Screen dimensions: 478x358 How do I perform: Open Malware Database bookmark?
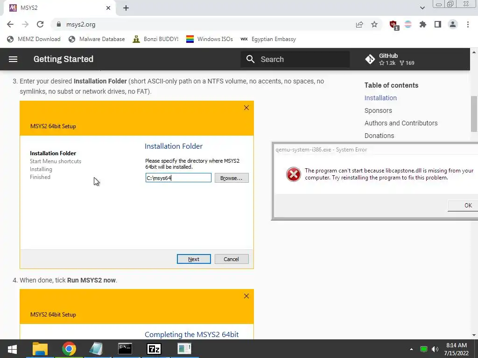[97, 39]
